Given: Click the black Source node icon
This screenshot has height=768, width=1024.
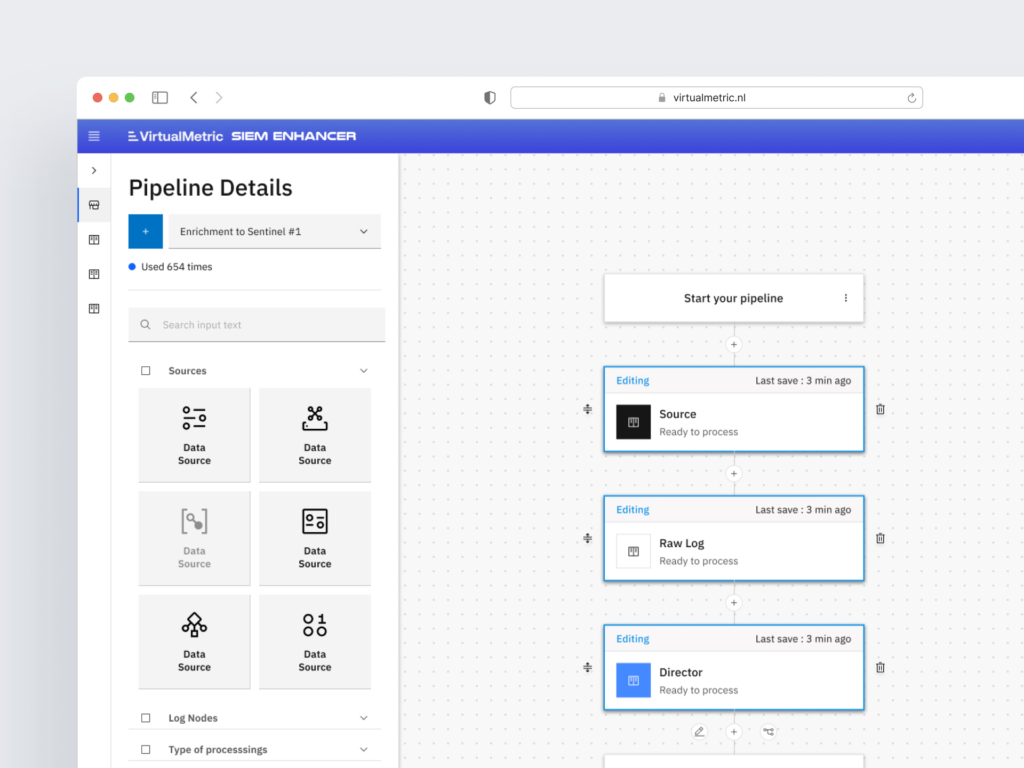Looking at the screenshot, I should [x=634, y=422].
